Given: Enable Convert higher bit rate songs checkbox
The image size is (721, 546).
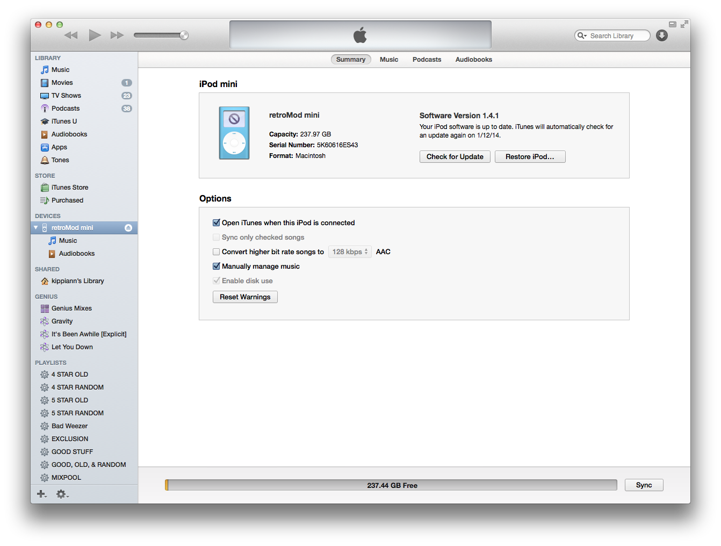Looking at the screenshot, I should tap(217, 252).
